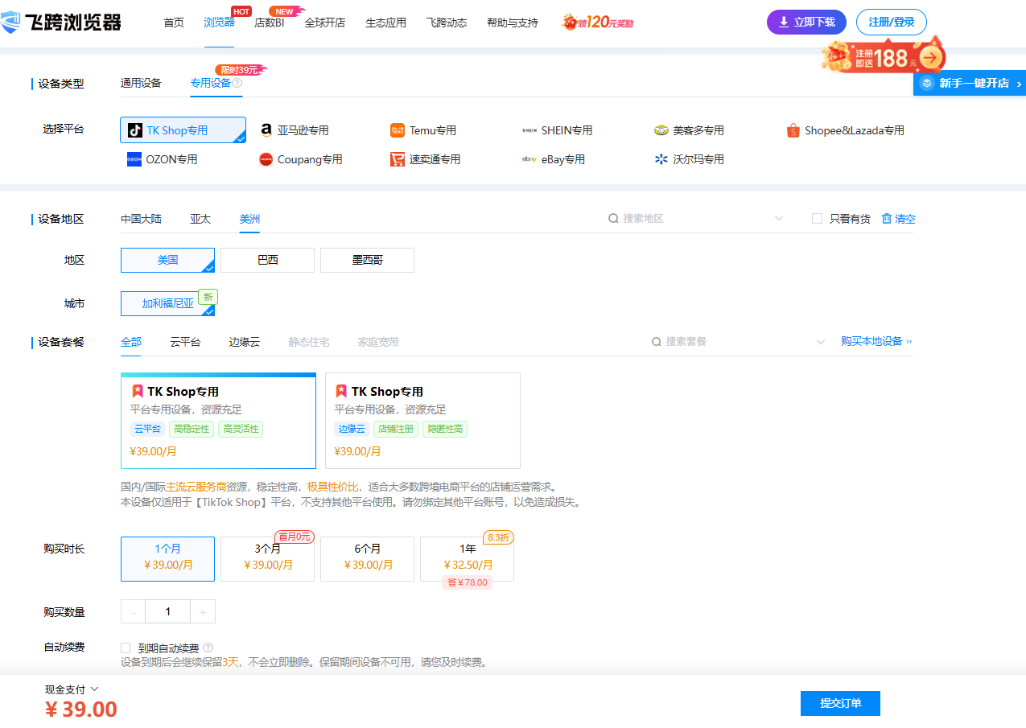Go to 首页 in the navigation
This screenshot has width=1026, height=728.
pyautogui.click(x=174, y=23)
